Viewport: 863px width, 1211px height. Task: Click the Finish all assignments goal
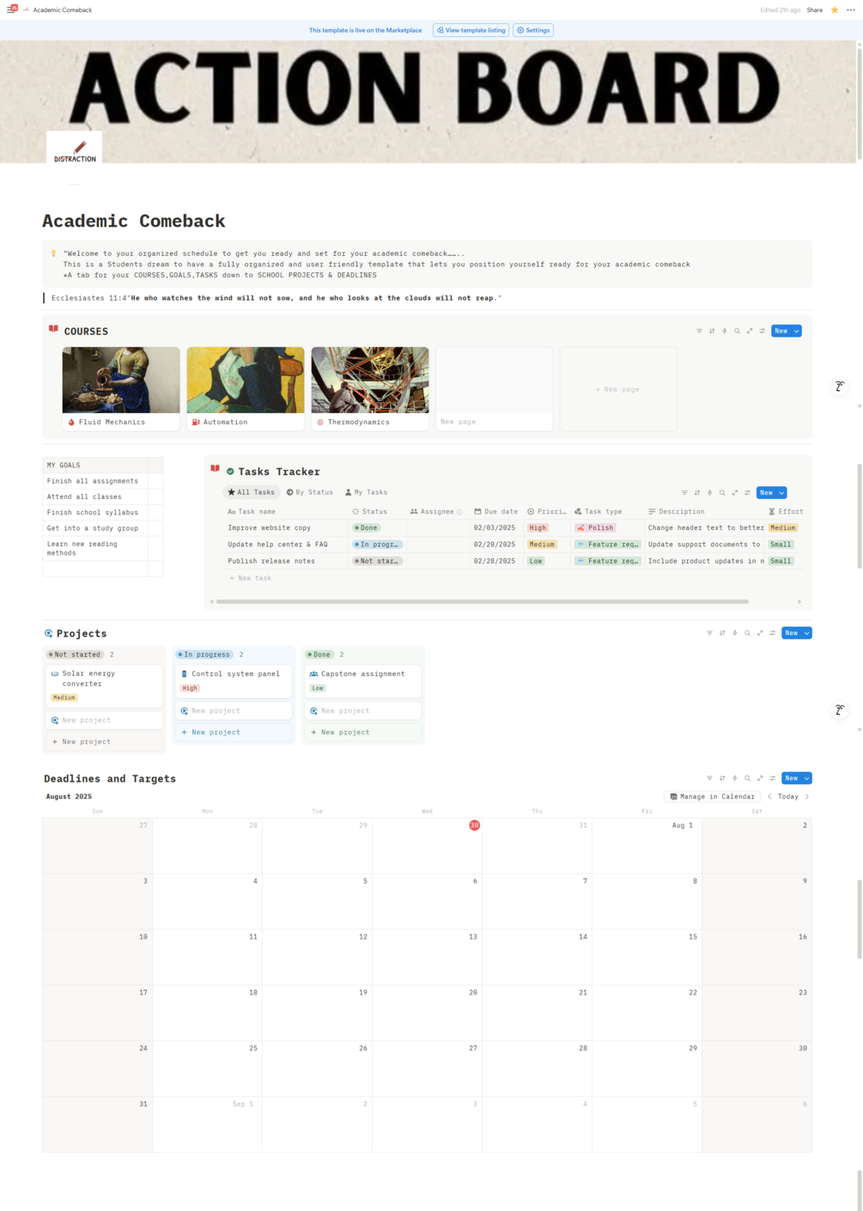pyautogui.click(x=93, y=481)
